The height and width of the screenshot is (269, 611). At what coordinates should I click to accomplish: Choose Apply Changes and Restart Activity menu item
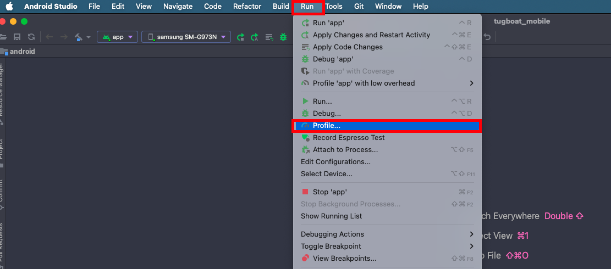387,35
